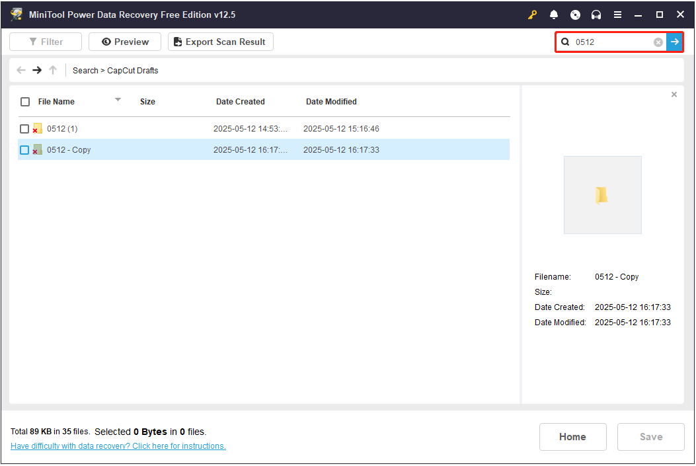Open the data recovery instructions link
696x466 pixels.
[x=118, y=446]
